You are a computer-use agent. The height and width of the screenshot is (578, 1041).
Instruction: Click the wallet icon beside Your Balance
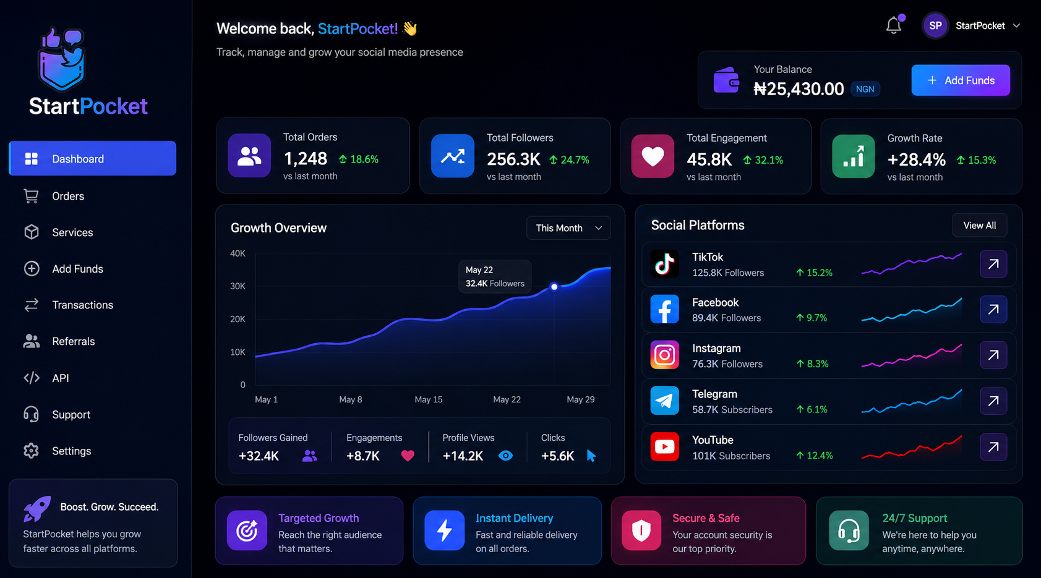point(727,80)
